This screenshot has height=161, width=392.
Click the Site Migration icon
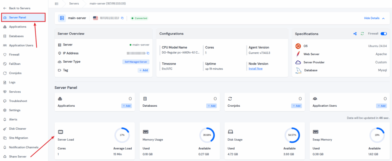(x=5, y=138)
